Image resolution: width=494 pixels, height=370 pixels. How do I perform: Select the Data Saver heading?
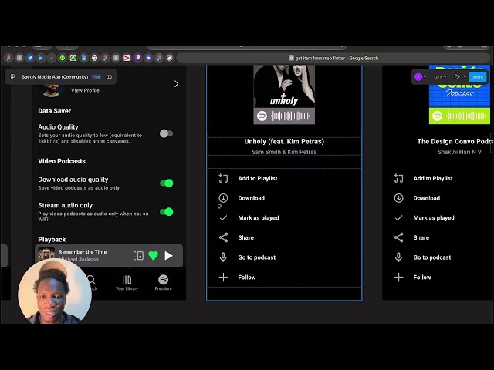[54, 111]
